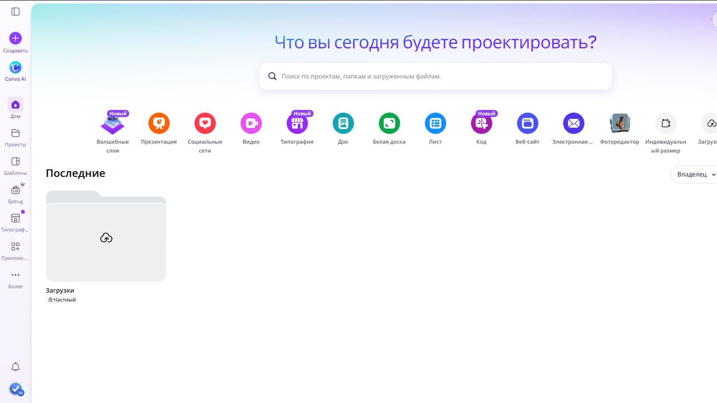This screenshot has height=403, width=717.
Task: Click the Последние section heading
Action: tap(75, 173)
